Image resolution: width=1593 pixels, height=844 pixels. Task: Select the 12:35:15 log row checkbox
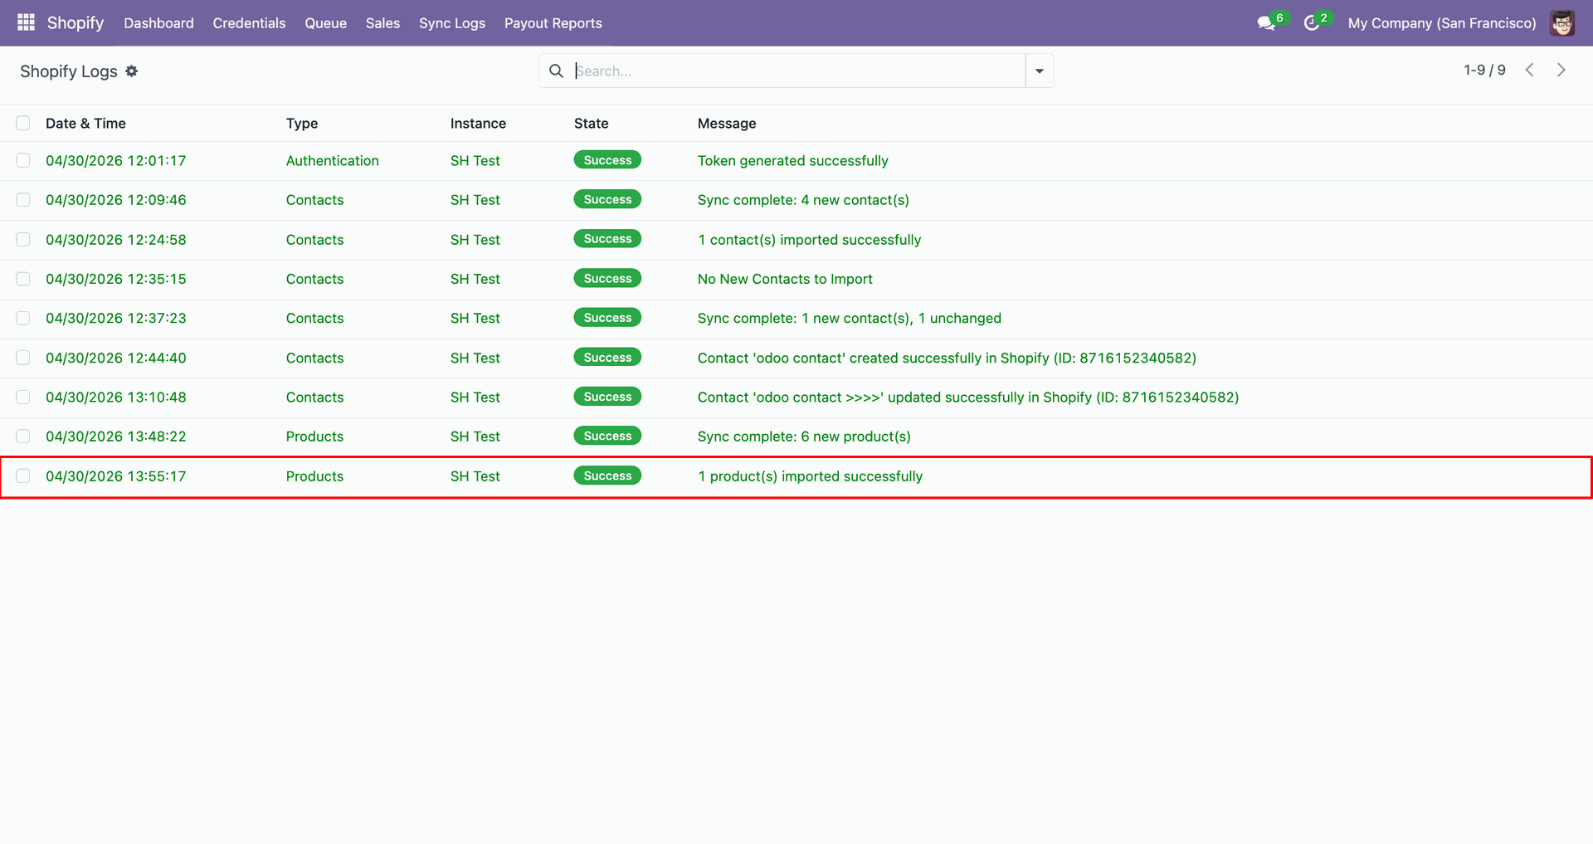coord(23,279)
